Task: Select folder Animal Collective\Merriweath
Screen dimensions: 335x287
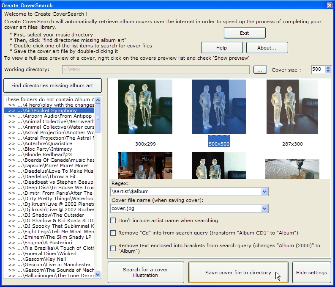Action: [49, 121]
